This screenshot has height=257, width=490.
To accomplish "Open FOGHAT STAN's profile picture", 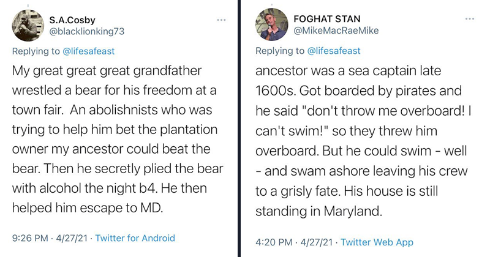I will click(x=272, y=24).
